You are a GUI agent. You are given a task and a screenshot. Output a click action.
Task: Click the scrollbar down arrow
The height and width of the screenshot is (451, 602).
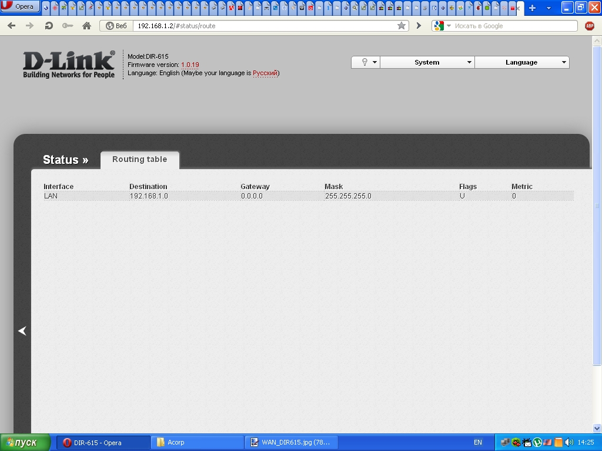597,428
